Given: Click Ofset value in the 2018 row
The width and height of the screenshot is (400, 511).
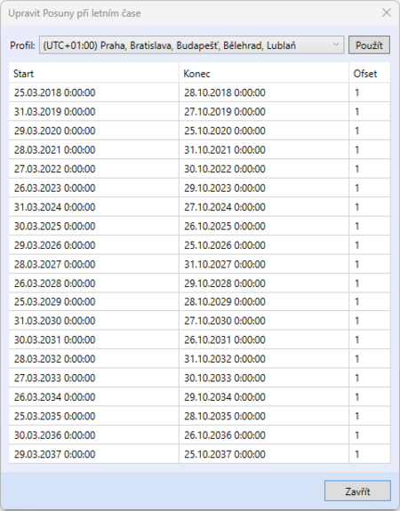Looking at the screenshot, I should [370, 92].
